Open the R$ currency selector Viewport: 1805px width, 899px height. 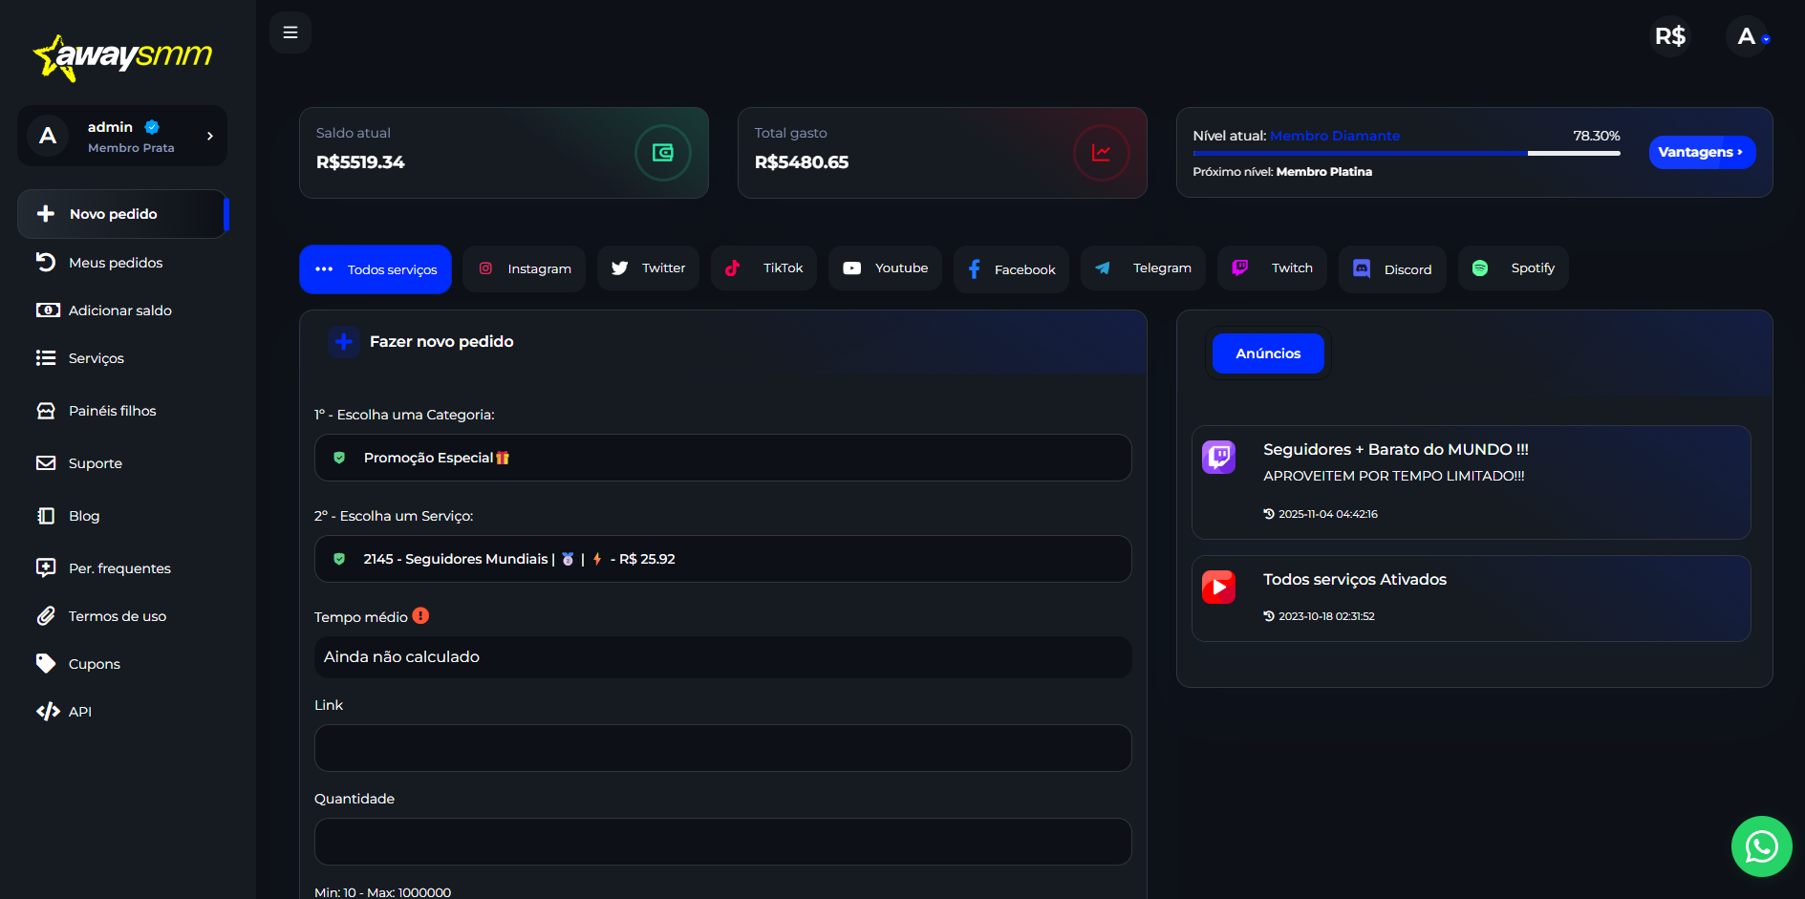click(1669, 36)
